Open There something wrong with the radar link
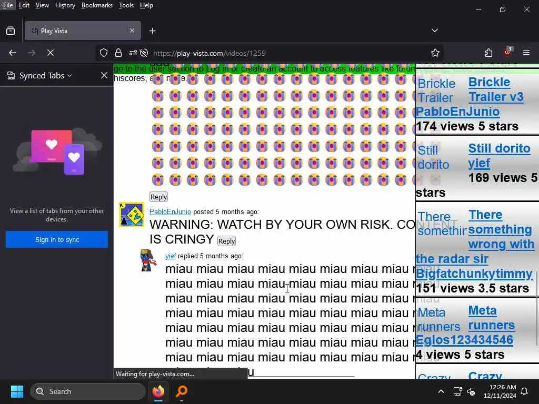539x404 pixels. pos(475,237)
